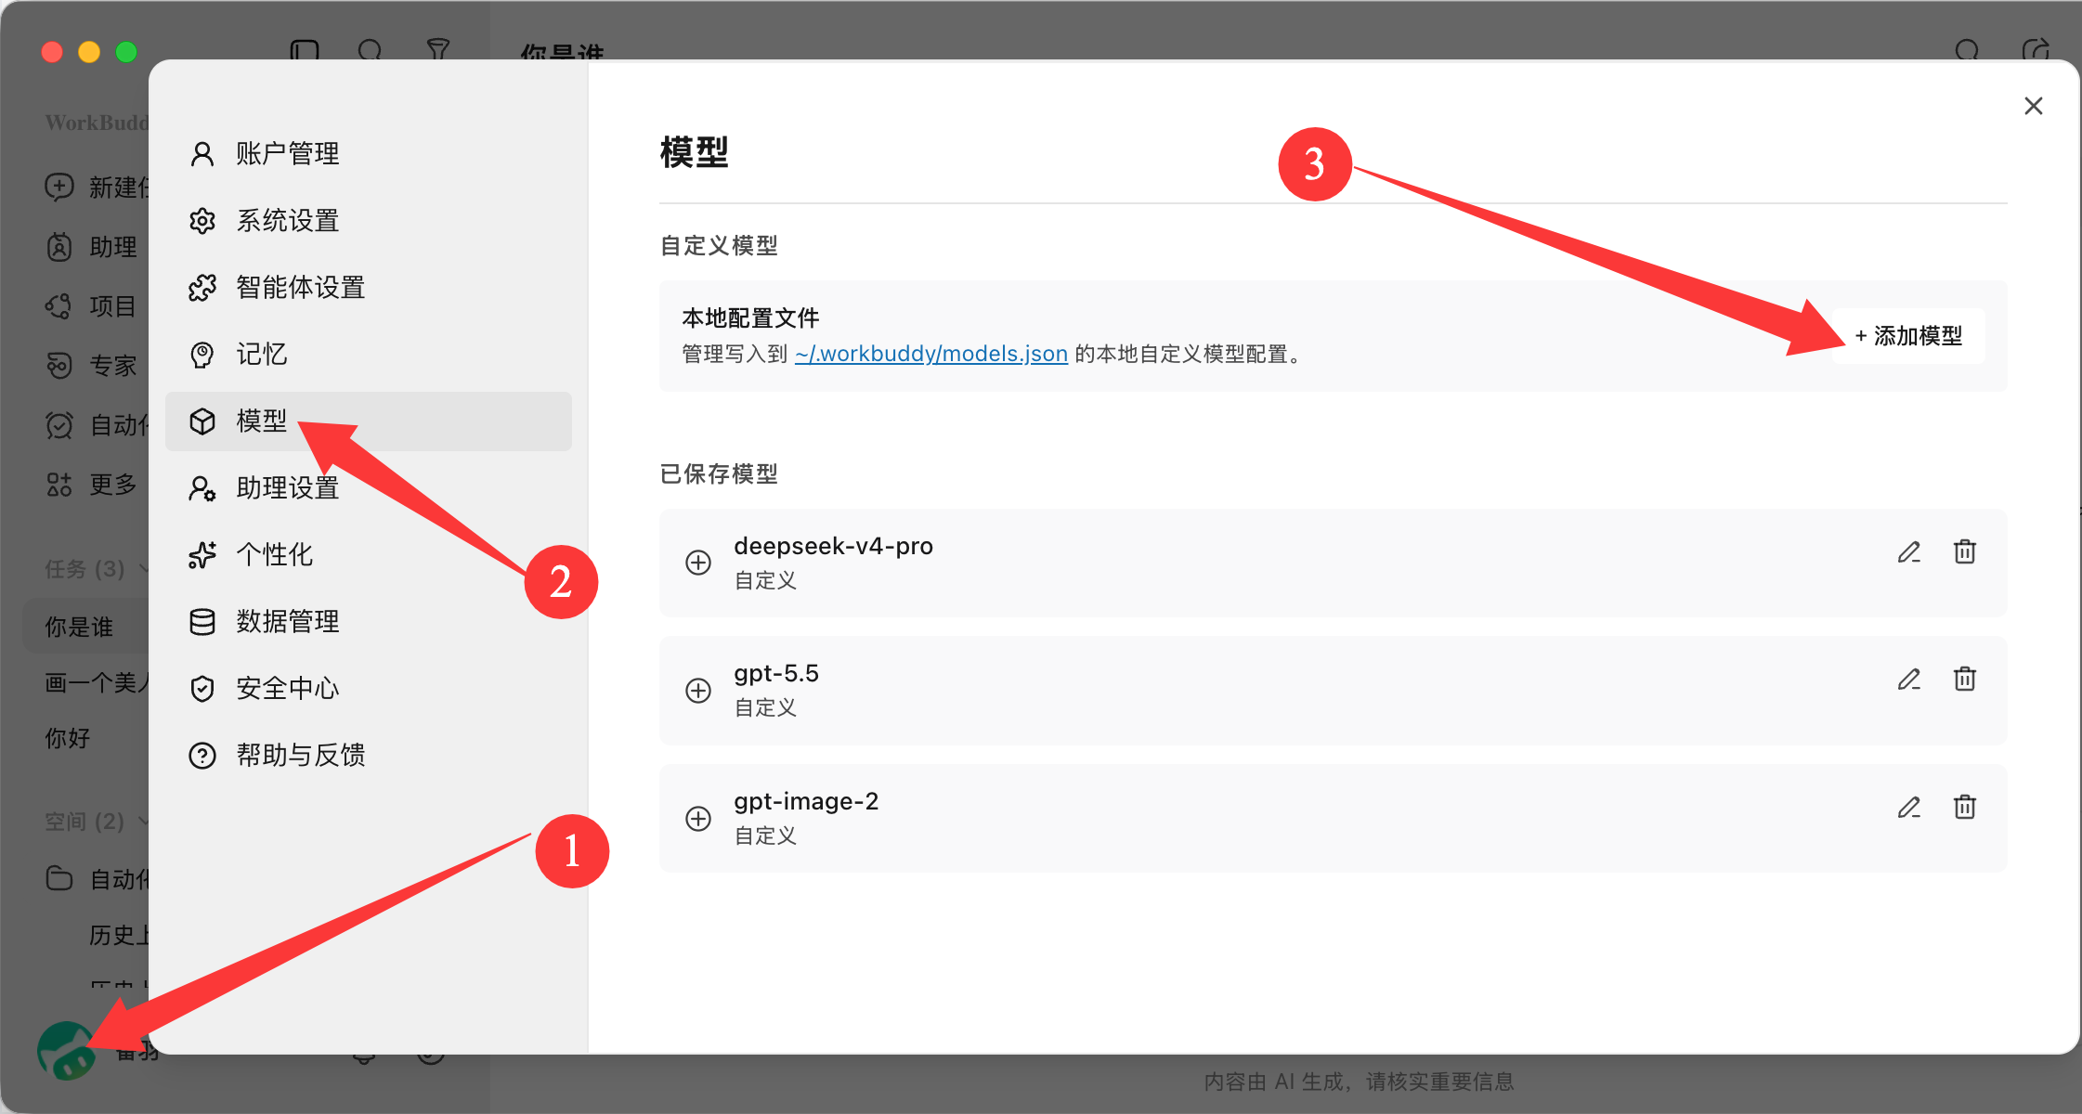Open the ~/.workbuddy/models.json link

(x=931, y=354)
